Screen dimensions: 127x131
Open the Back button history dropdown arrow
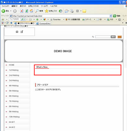(x=11, y=11)
